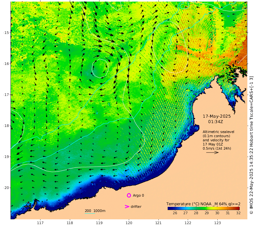Click the longitude 120 axis label
Image resolution: width=255 pixels, height=227 pixels.
(129, 223)
